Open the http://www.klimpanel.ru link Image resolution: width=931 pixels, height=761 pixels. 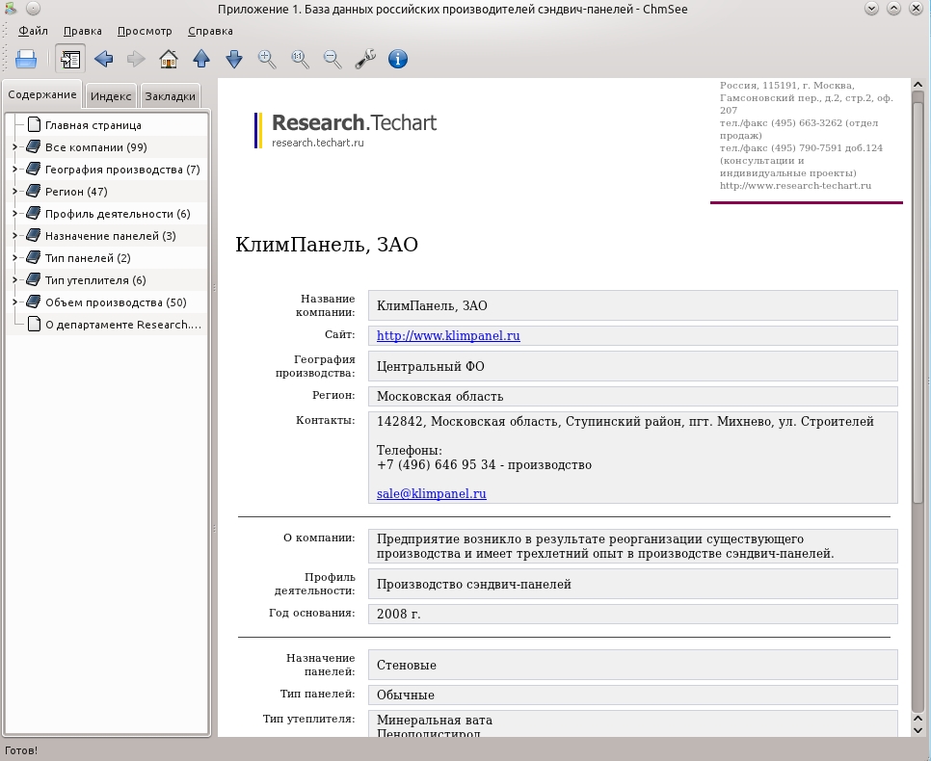tap(448, 335)
